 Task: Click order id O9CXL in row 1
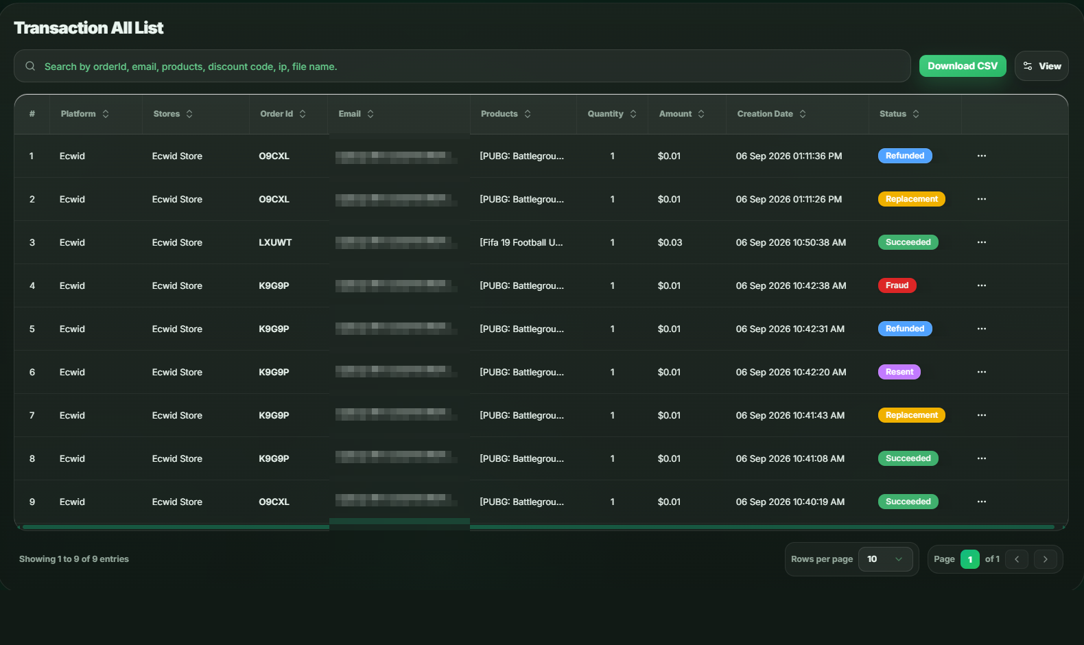pos(274,156)
